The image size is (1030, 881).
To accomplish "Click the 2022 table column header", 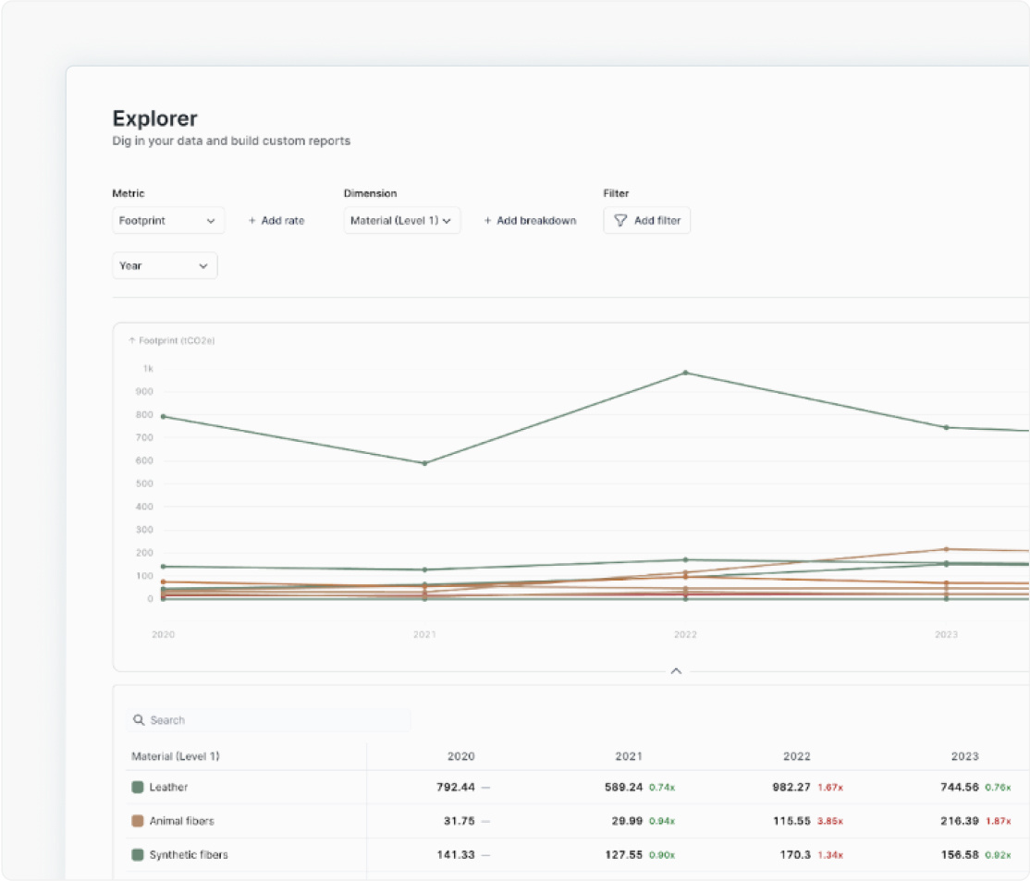I will [797, 756].
